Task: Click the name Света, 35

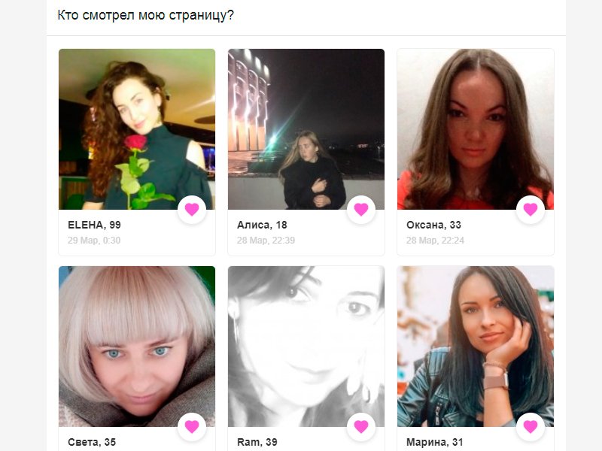Action: click(92, 442)
